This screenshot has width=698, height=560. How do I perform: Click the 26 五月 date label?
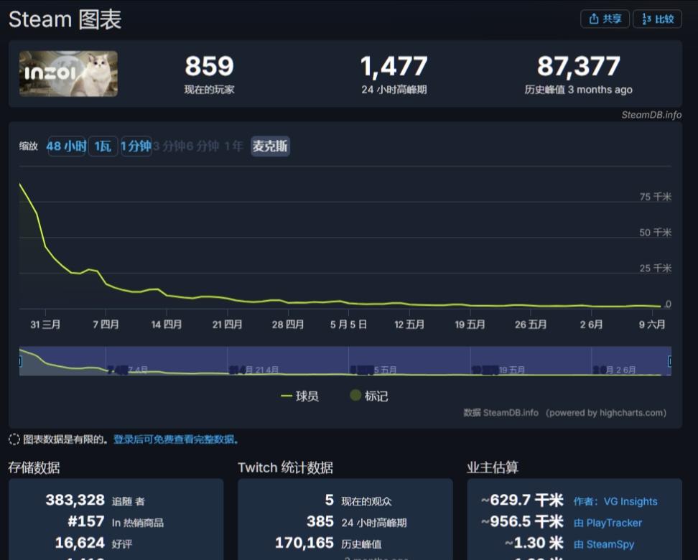point(531,325)
